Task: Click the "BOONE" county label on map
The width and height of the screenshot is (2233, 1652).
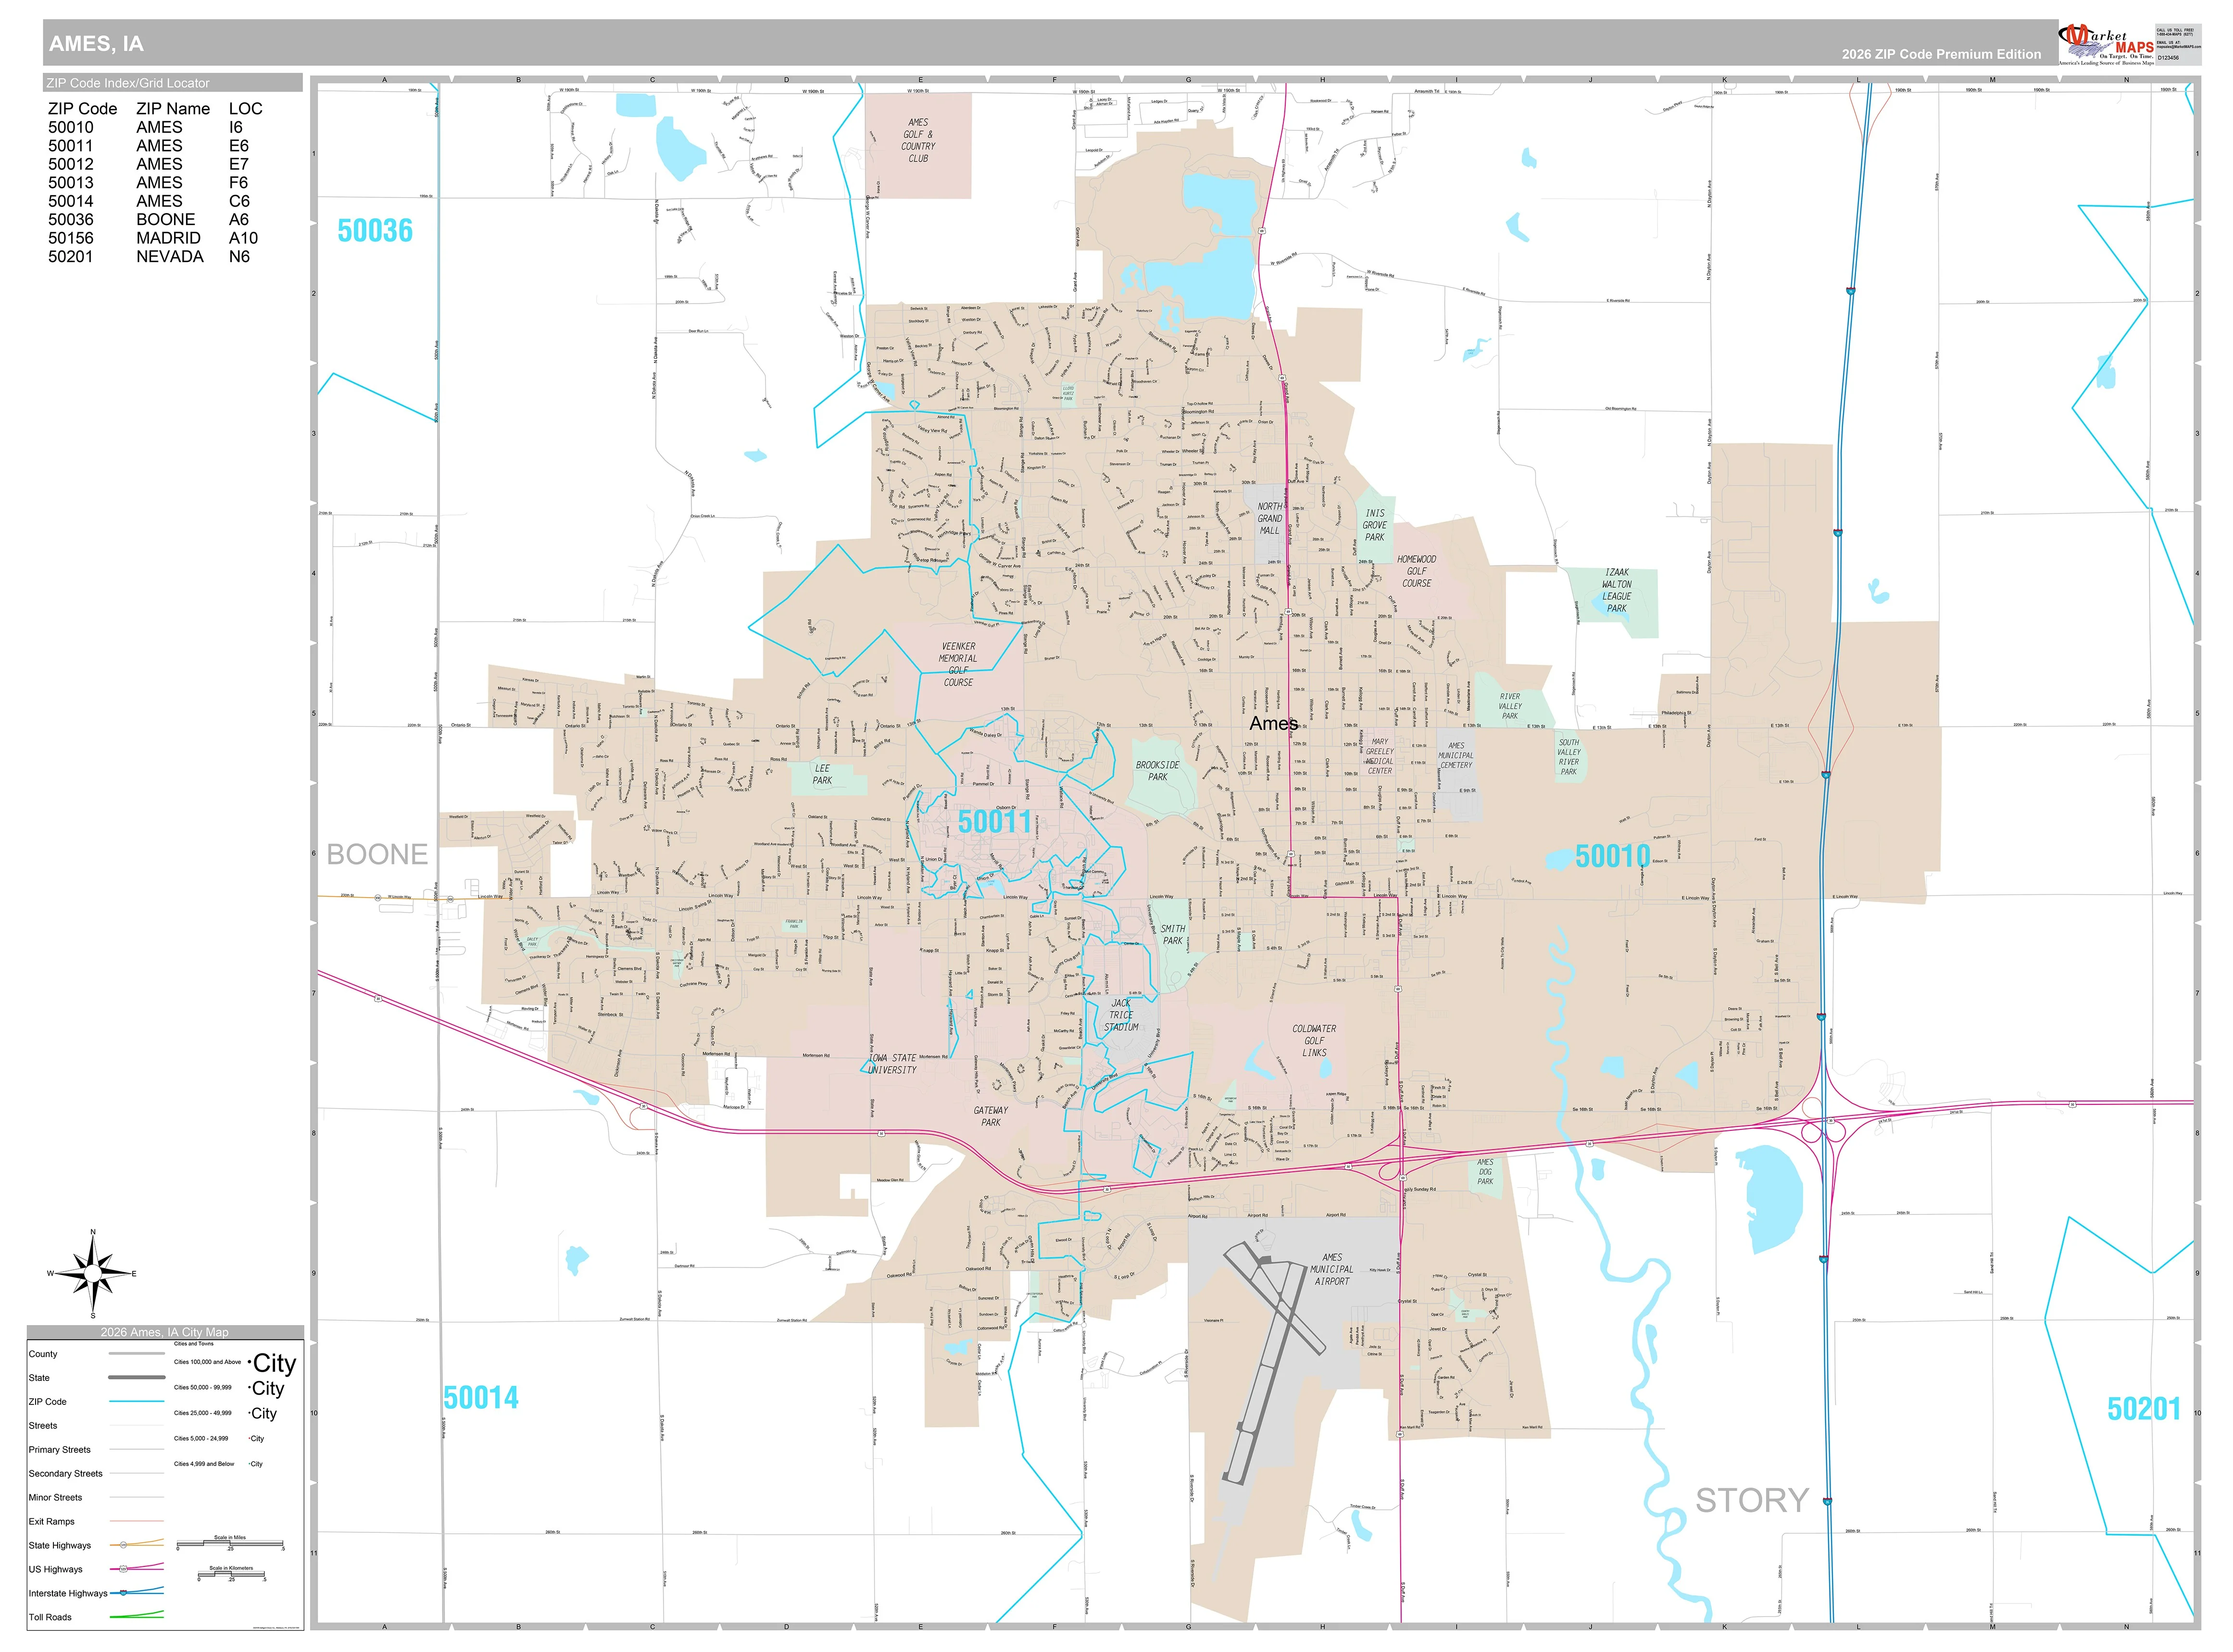Action: (x=377, y=855)
